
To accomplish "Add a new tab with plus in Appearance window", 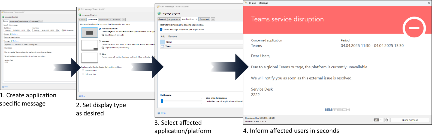I will tap(124, 20).
